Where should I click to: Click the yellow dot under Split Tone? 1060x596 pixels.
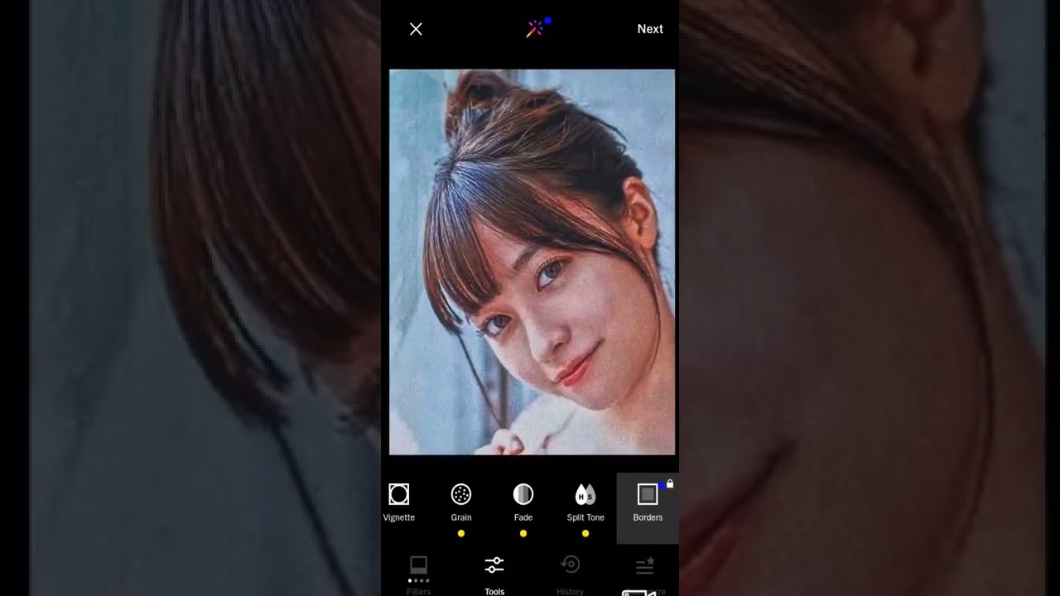(585, 534)
